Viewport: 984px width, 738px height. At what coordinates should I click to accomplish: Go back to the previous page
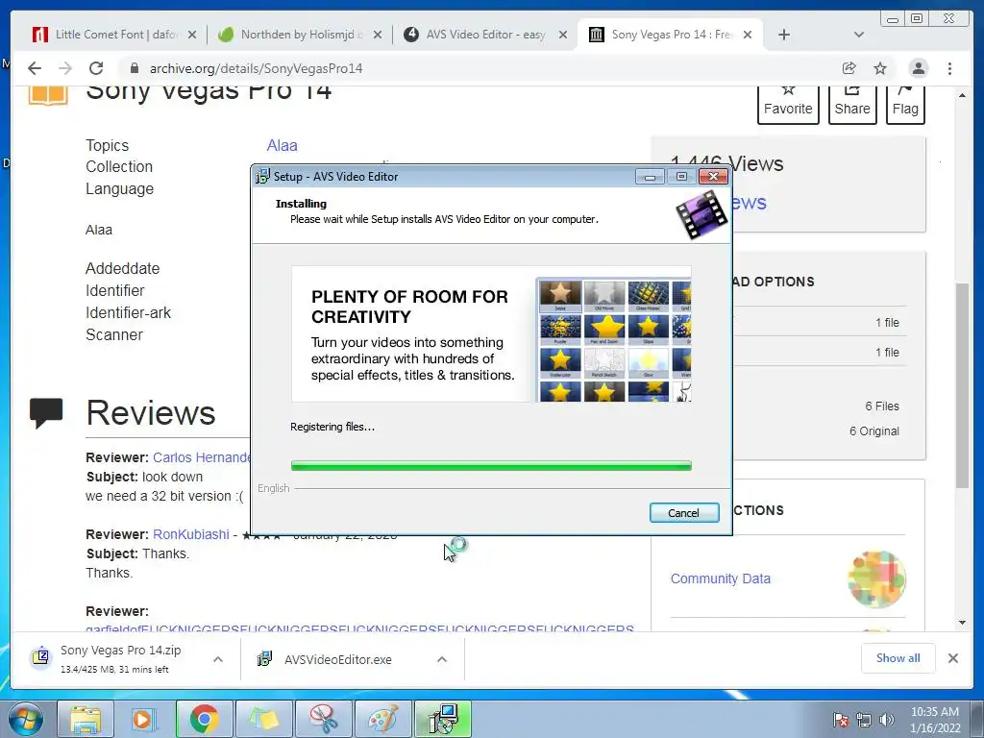[35, 68]
